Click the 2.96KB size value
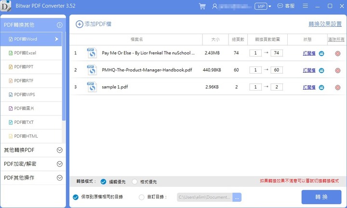The height and width of the screenshot is (208, 347). pos(212,87)
